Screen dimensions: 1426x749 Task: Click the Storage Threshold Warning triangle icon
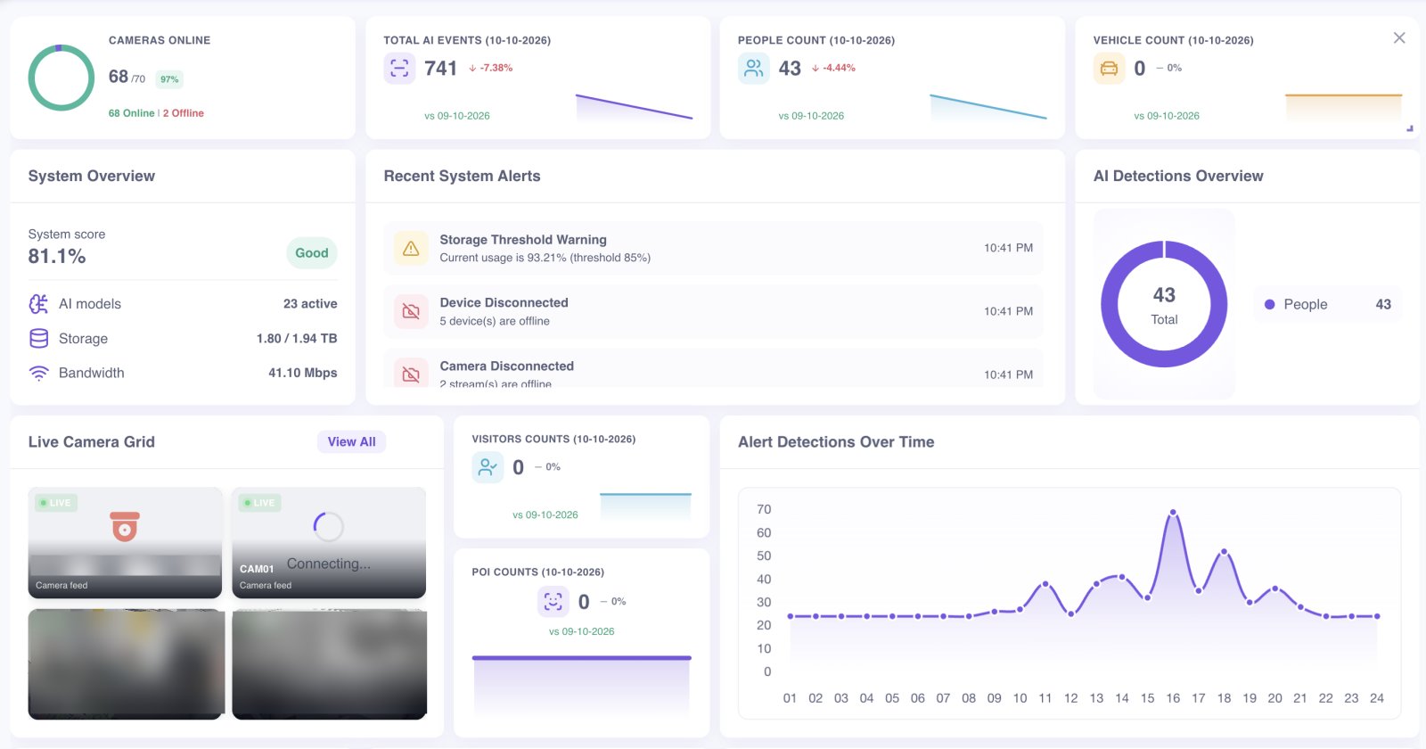(411, 248)
